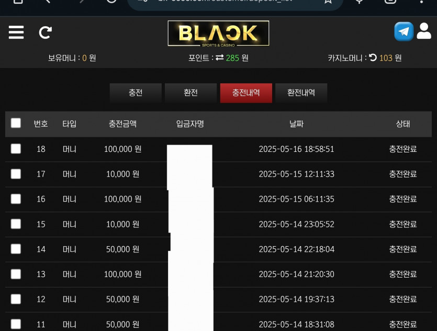The image size is (437, 331).
Task: Click the browser bookmark star icon
Action: pos(328,2)
